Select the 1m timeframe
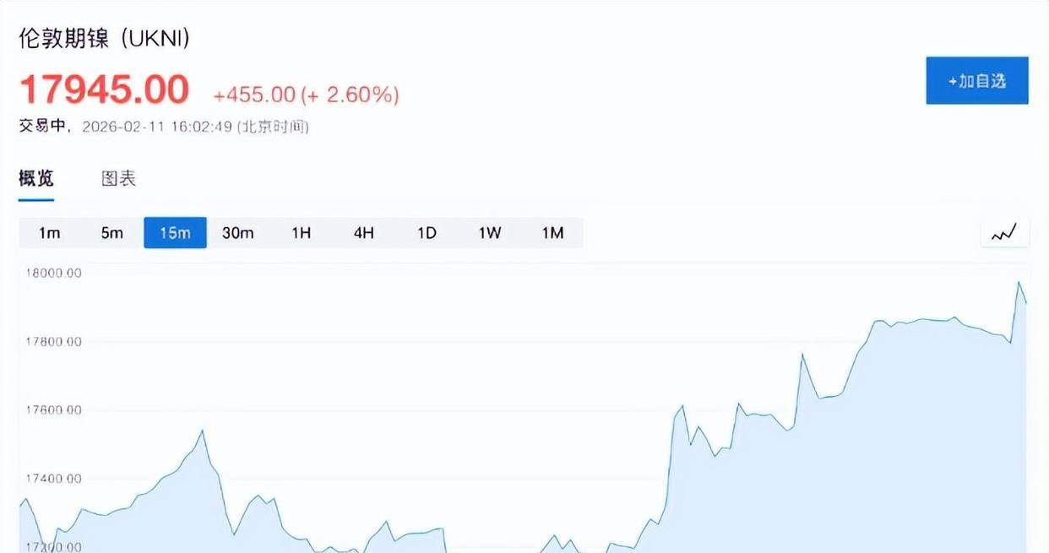 coord(50,233)
